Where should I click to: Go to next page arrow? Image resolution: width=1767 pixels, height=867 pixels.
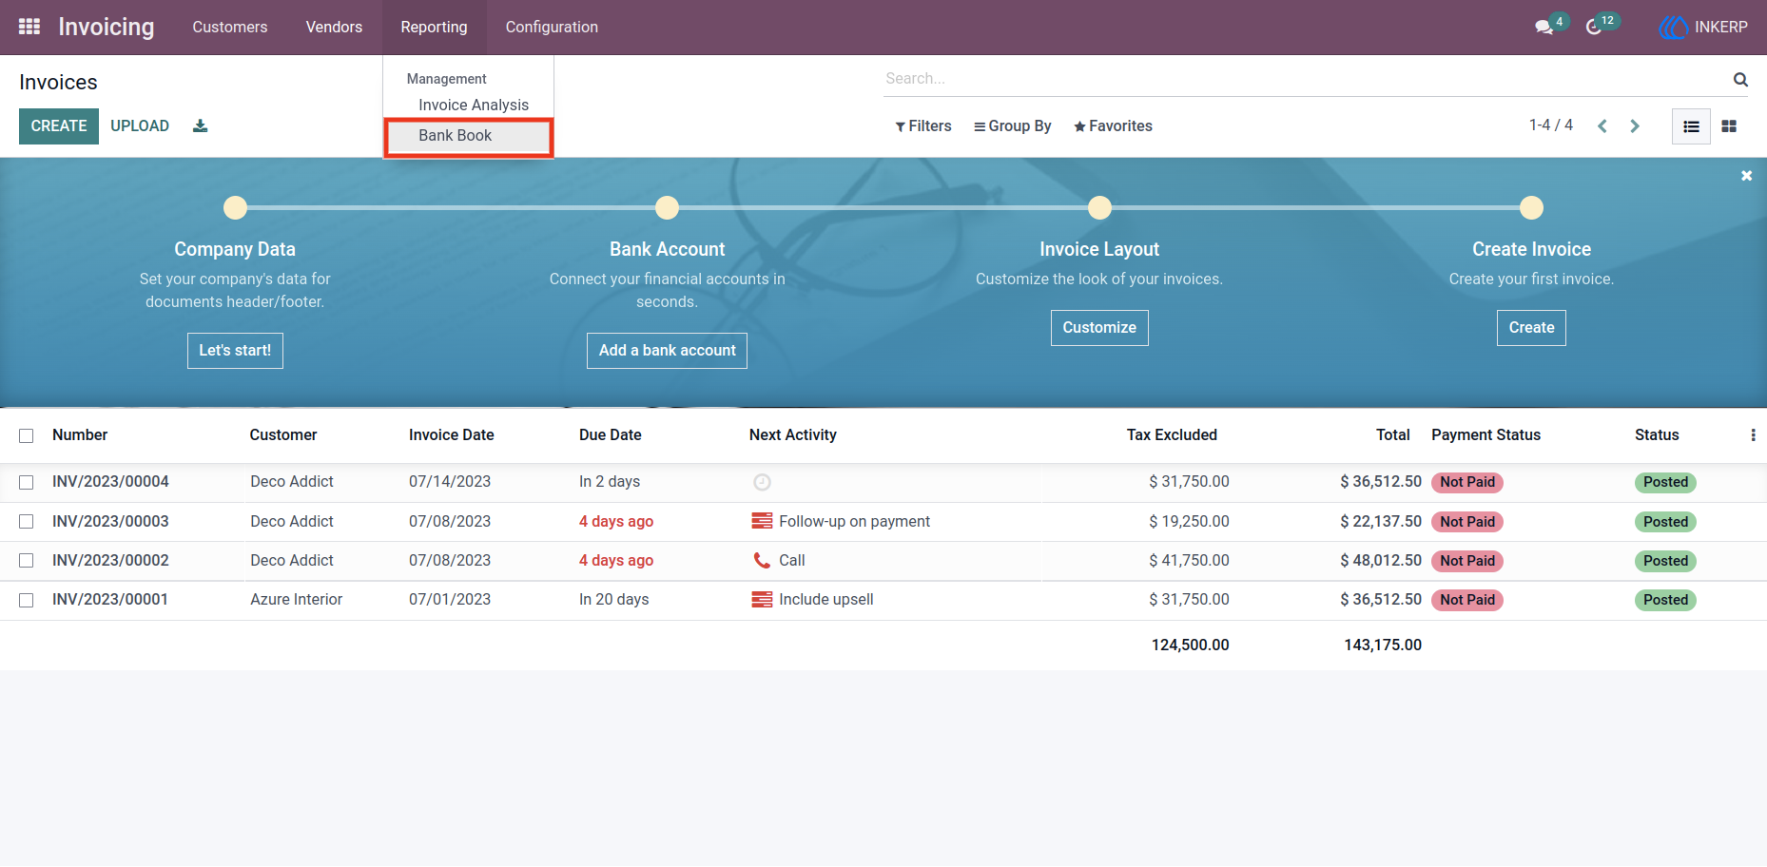click(x=1635, y=126)
